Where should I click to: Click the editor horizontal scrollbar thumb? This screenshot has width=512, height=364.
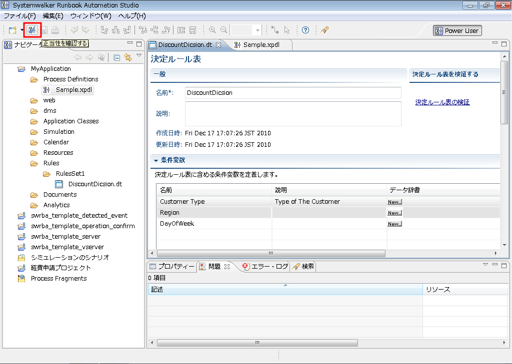pyautogui.click(x=271, y=254)
